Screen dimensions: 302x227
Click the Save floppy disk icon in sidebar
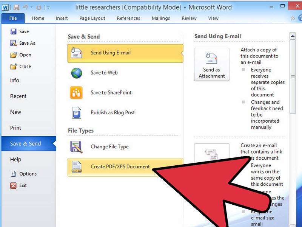pyautogui.click(x=13, y=31)
